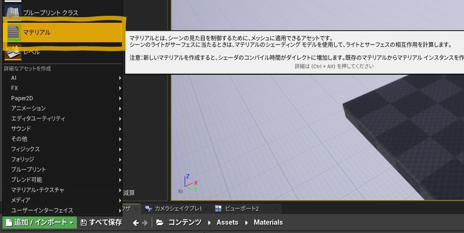Expand the FX submenu arrow

(x=120, y=88)
